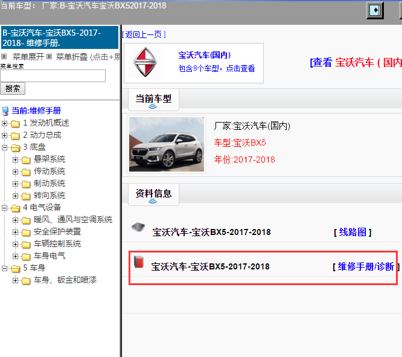
Task: Click the folder icon beside 车身电气
Action: 26,256
